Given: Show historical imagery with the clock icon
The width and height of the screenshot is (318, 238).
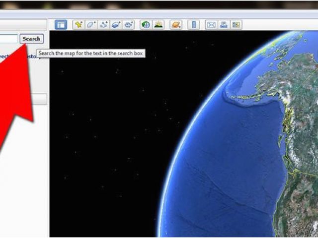Looking at the screenshot, I should [x=146, y=25].
